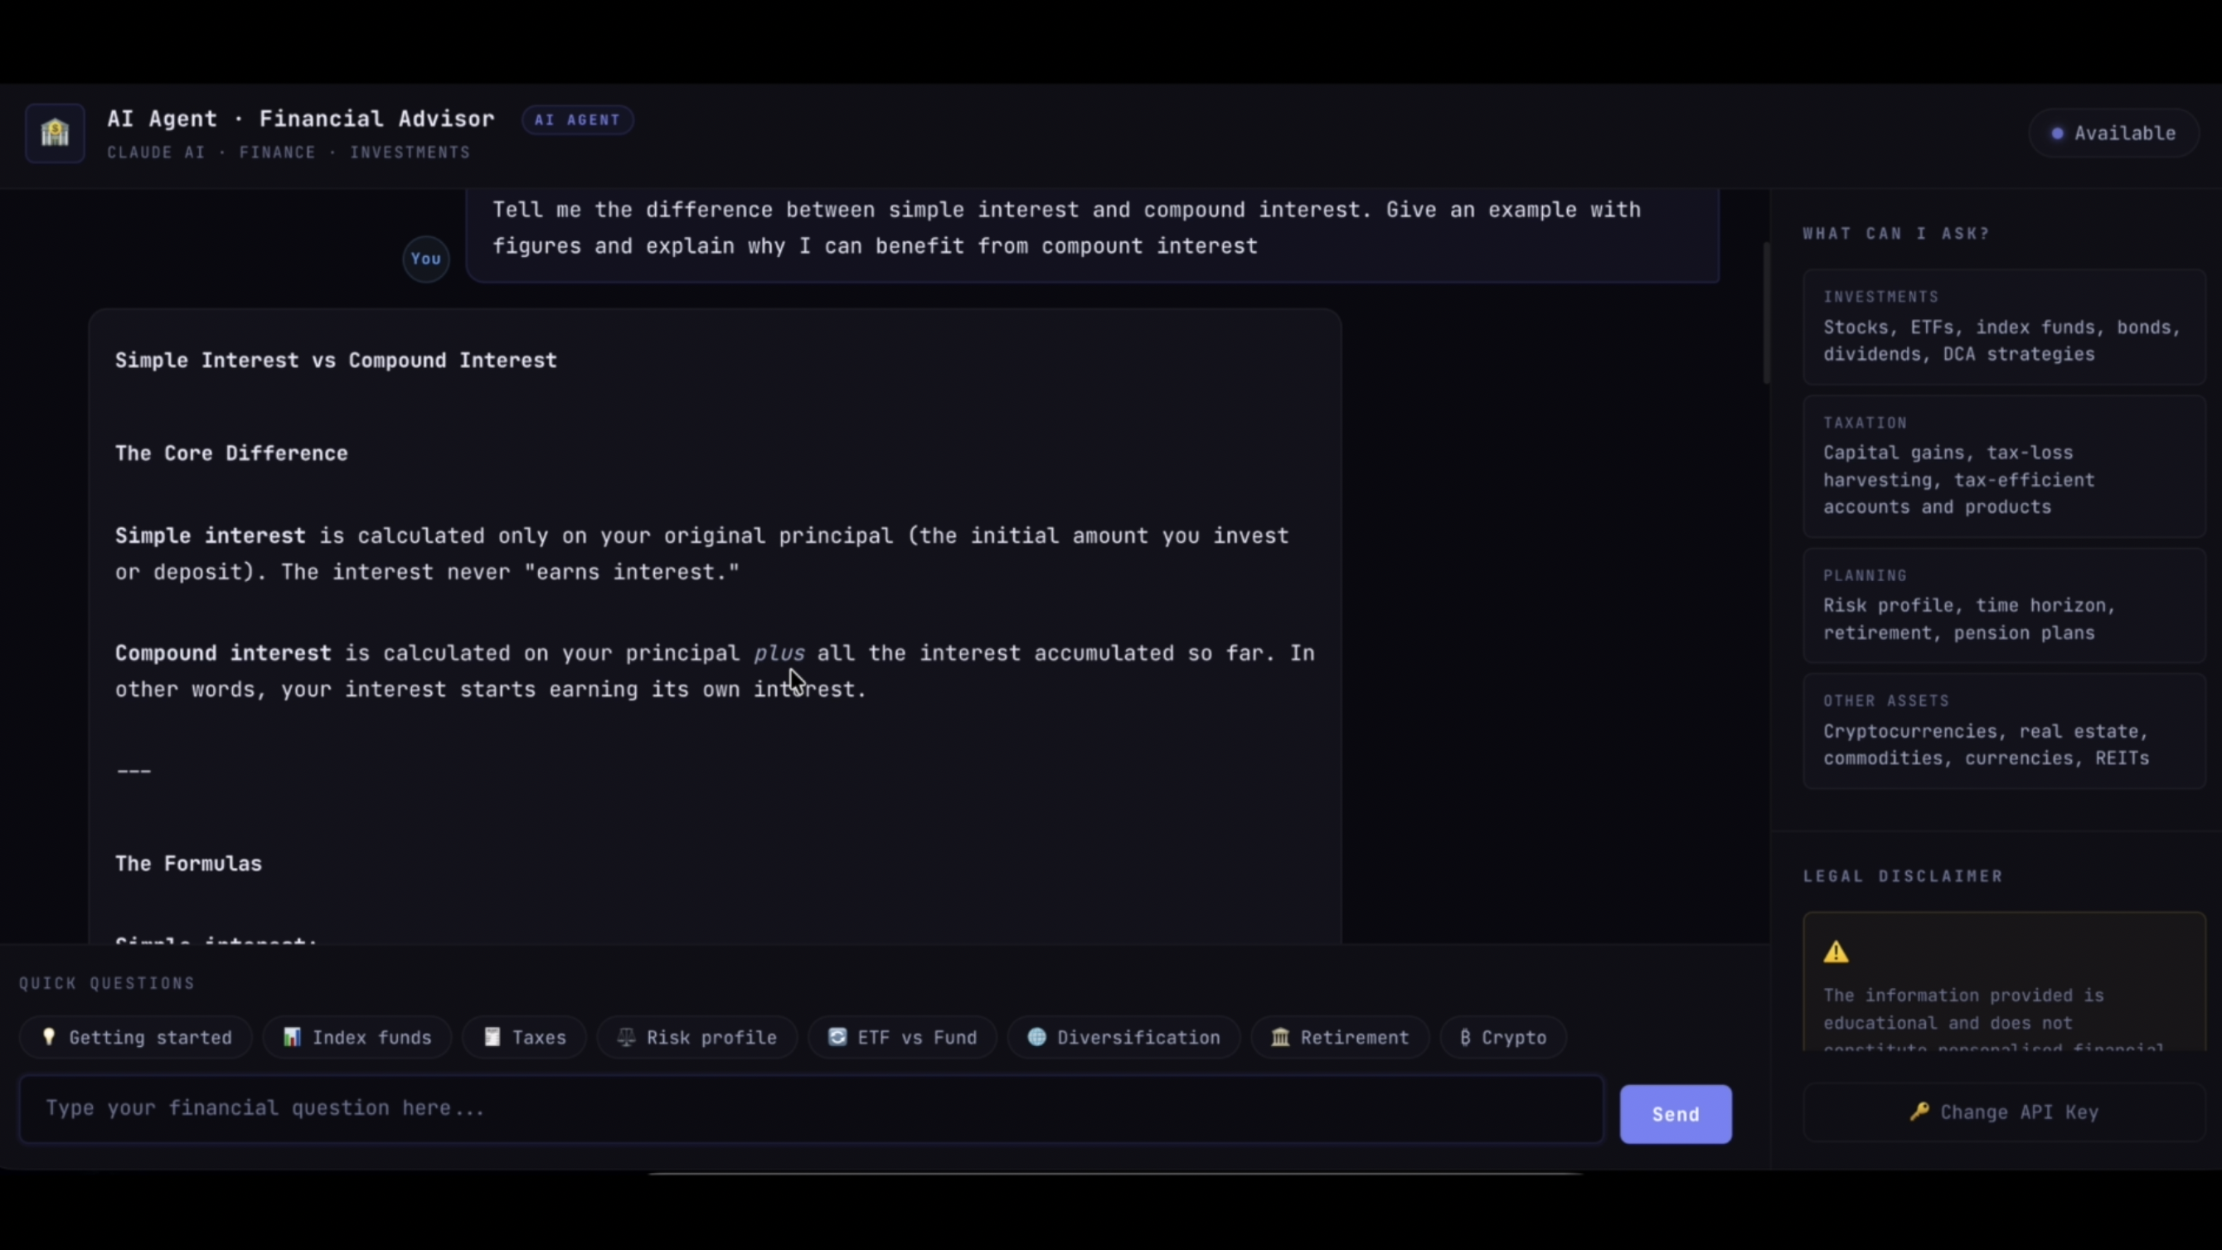Click 'The Formulas' heading
The width and height of the screenshot is (2222, 1250).
click(188, 865)
